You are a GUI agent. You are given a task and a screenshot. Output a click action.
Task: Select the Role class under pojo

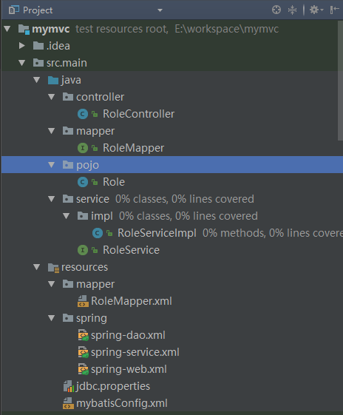tap(114, 182)
